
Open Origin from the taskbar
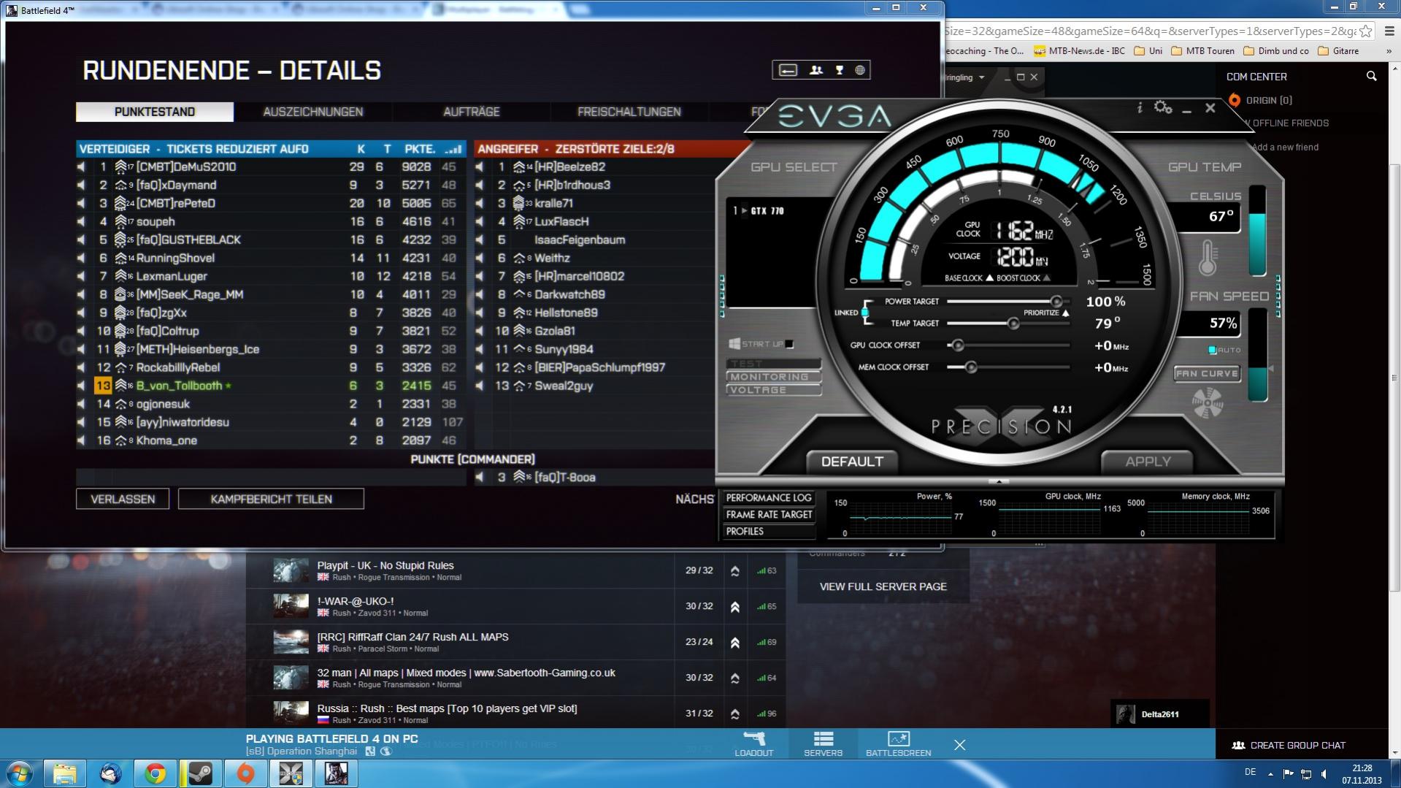pos(245,773)
